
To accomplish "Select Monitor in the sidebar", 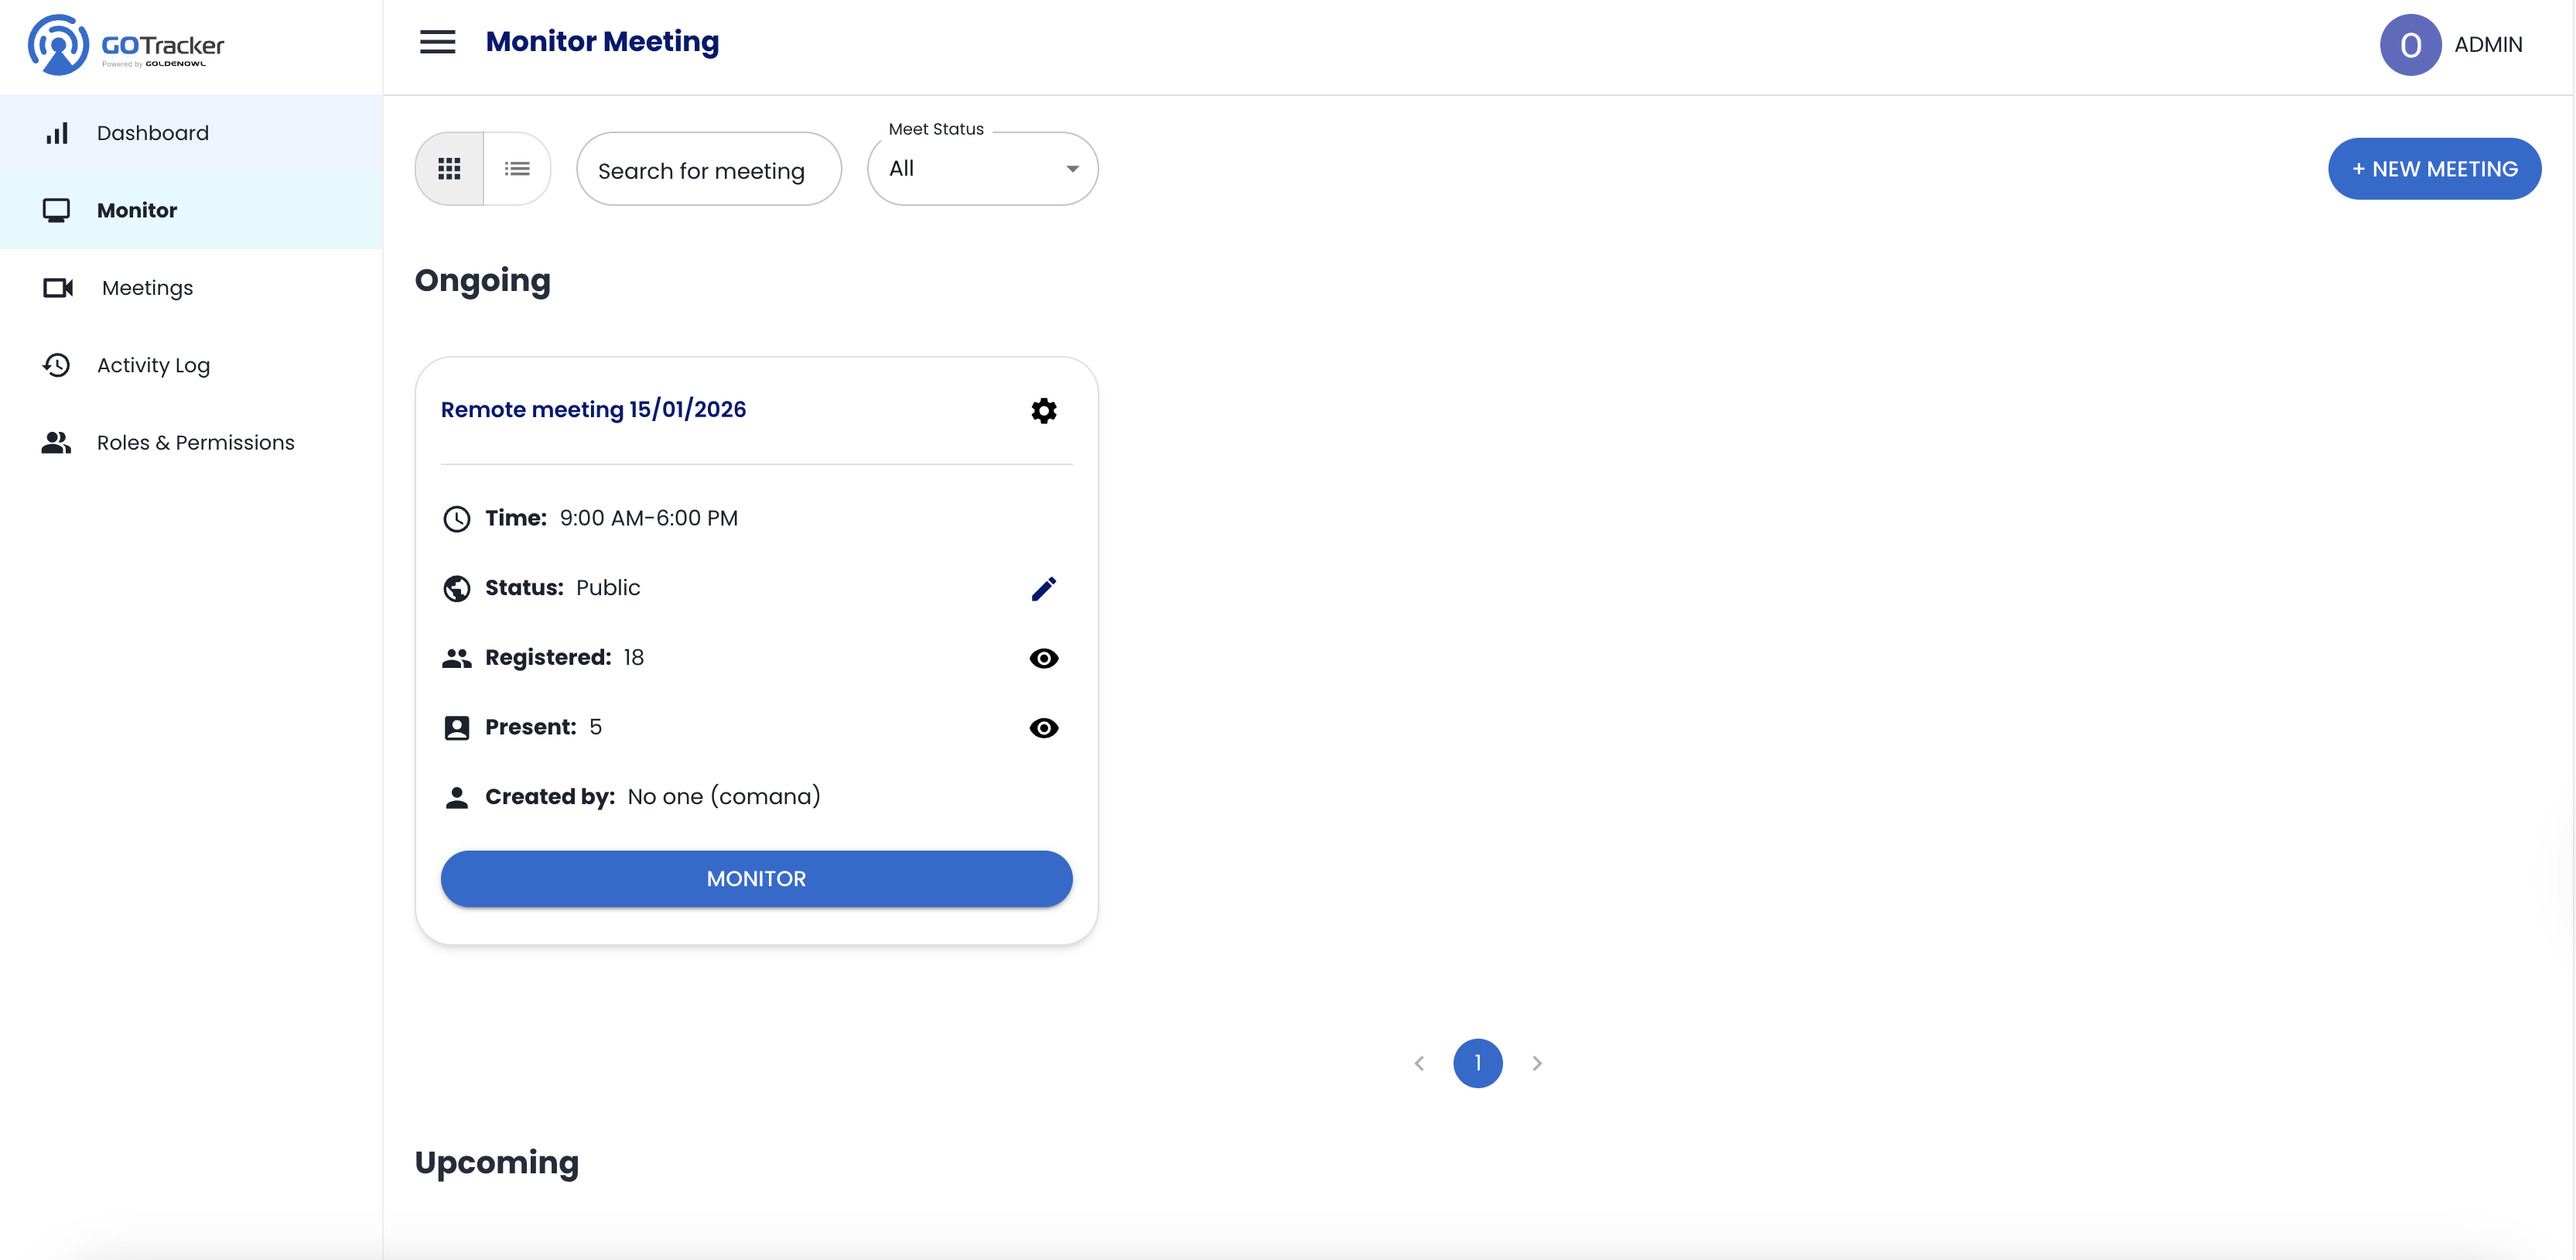I will click(x=135, y=211).
